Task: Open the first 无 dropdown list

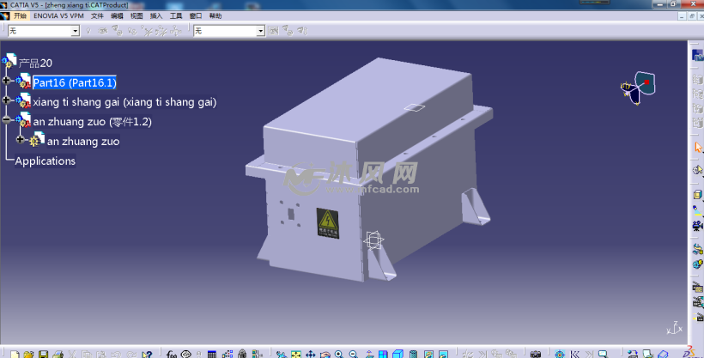Action: point(75,31)
